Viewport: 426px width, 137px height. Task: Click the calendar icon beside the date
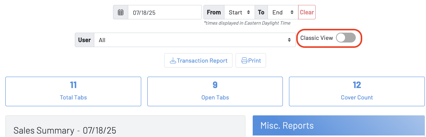click(121, 13)
